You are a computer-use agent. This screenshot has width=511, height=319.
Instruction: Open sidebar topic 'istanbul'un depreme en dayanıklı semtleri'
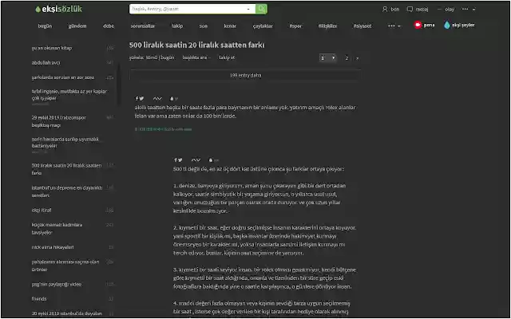(x=67, y=191)
